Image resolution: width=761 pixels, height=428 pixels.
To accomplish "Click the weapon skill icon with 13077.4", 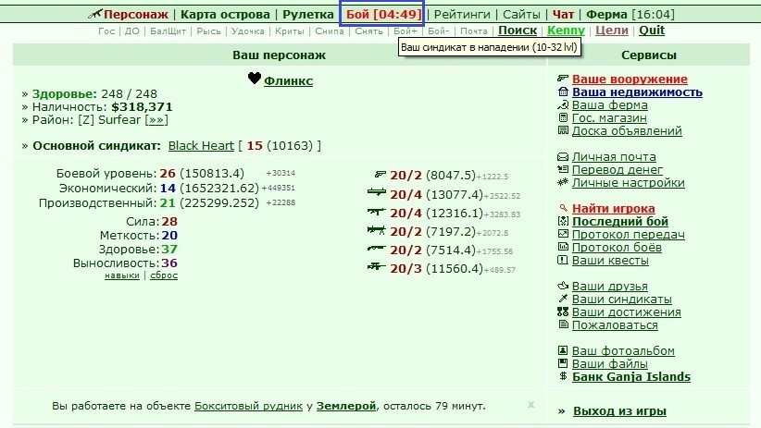I will [377, 193].
